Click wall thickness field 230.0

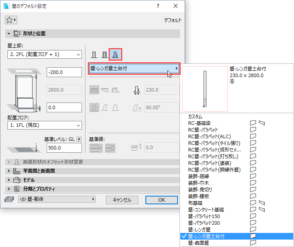(x=162, y=90)
